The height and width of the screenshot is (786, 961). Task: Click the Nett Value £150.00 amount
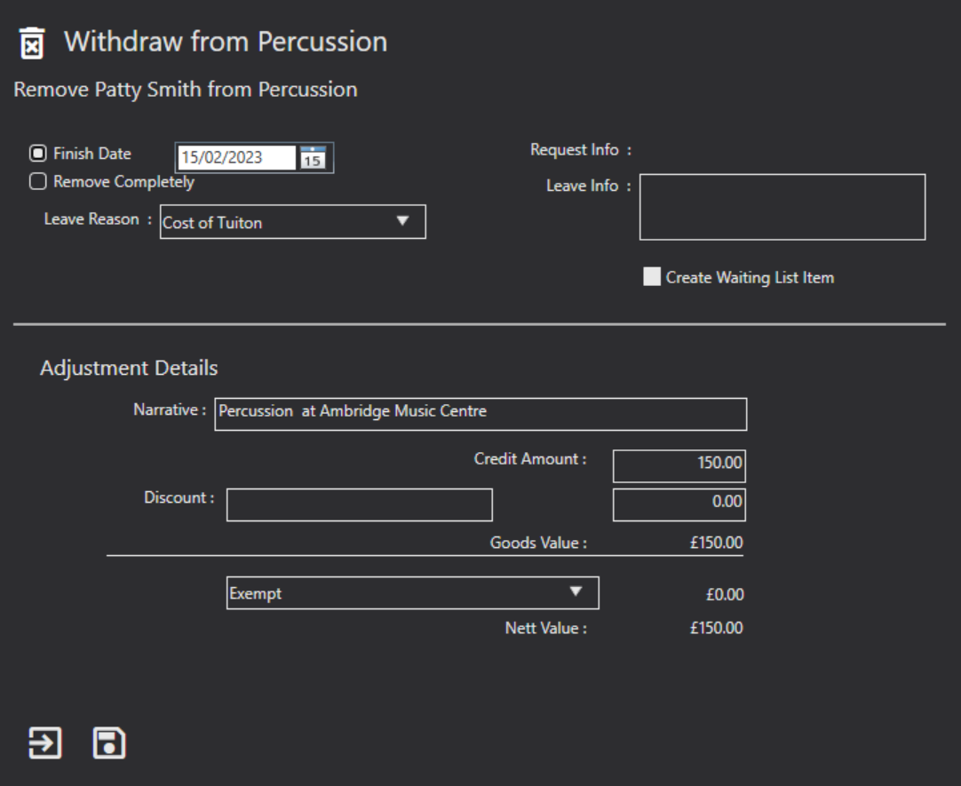(716, 628)
